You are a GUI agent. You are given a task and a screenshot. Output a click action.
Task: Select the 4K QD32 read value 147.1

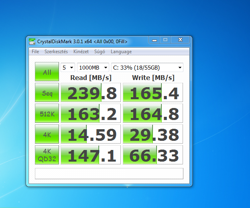tap(91, 155)
